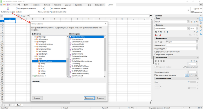Open the sidebar Functions fx icon
This screenshot has width=203, height=109.
201,34
